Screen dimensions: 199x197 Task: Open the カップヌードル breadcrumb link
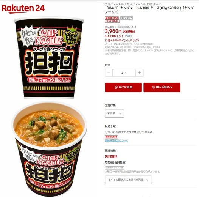click(x=114, y=4)
